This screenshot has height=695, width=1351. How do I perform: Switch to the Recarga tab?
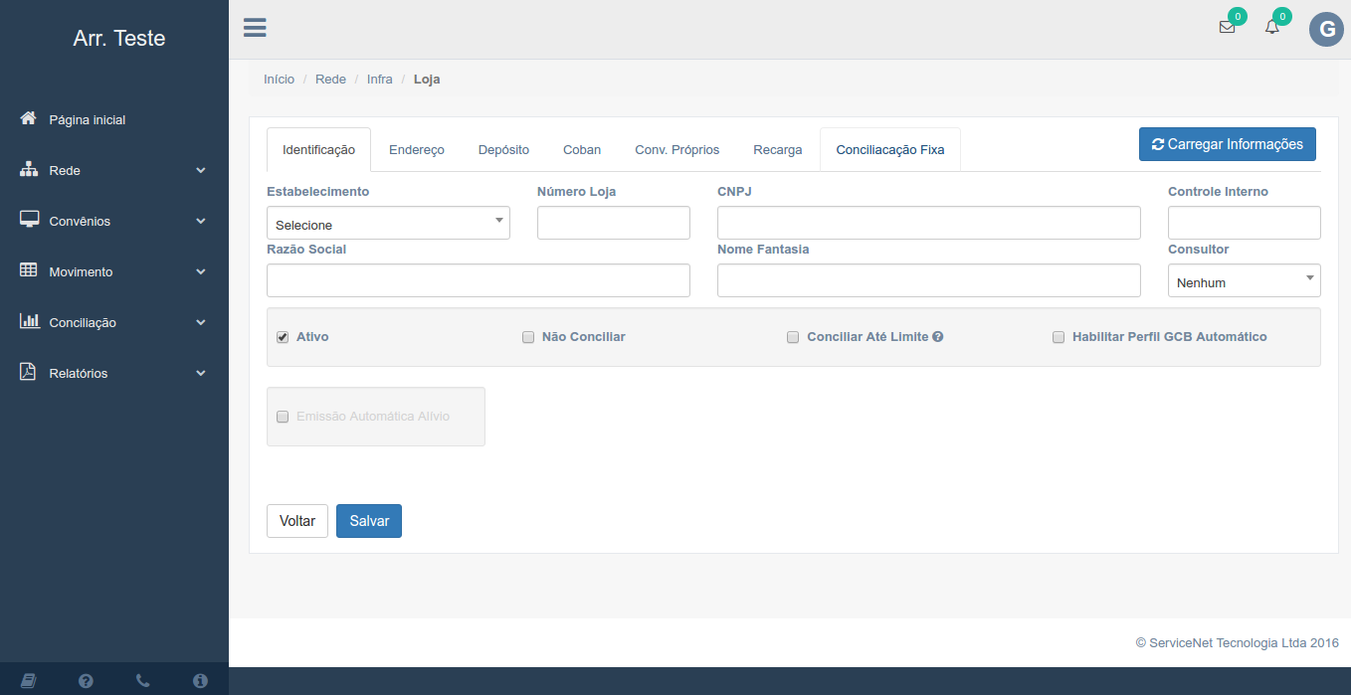(777, 150)
